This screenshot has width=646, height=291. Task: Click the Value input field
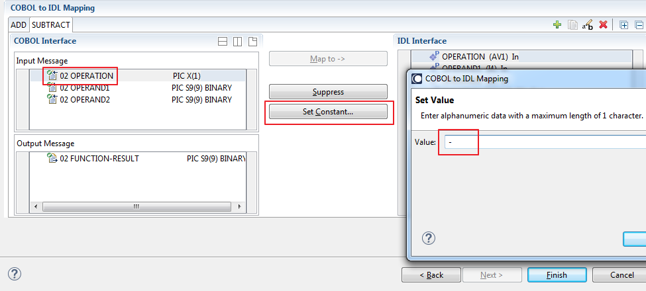coord(545,142)
